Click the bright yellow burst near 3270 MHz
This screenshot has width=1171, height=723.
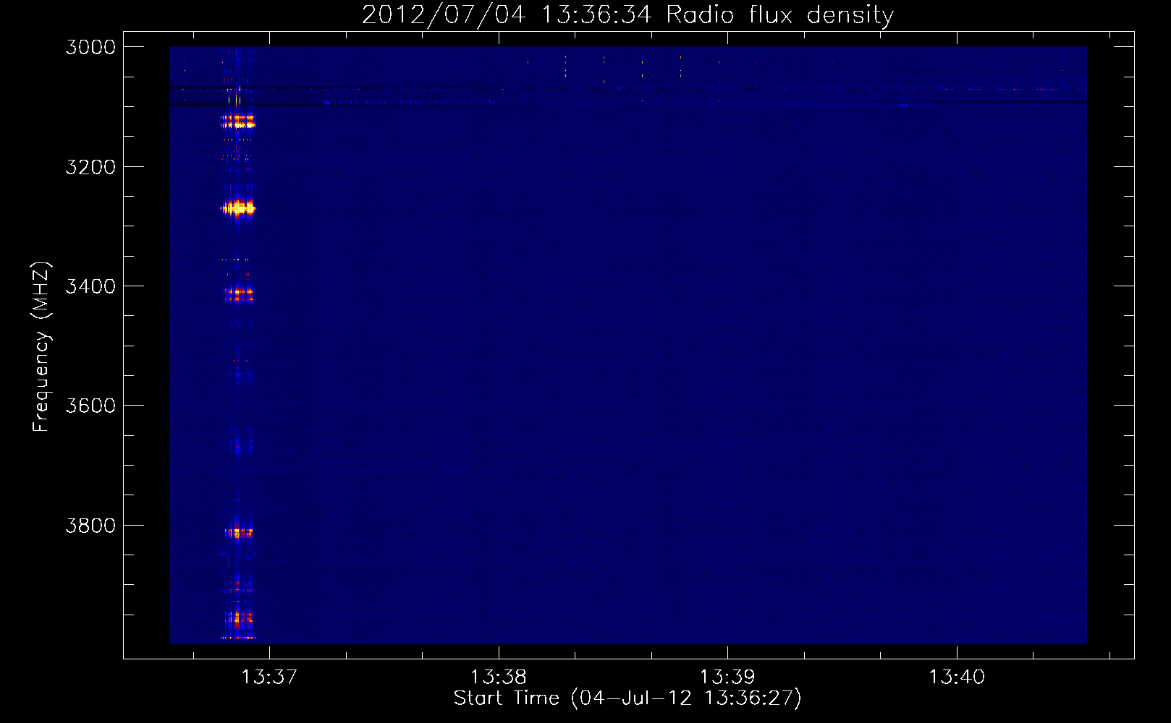(238, 208)
